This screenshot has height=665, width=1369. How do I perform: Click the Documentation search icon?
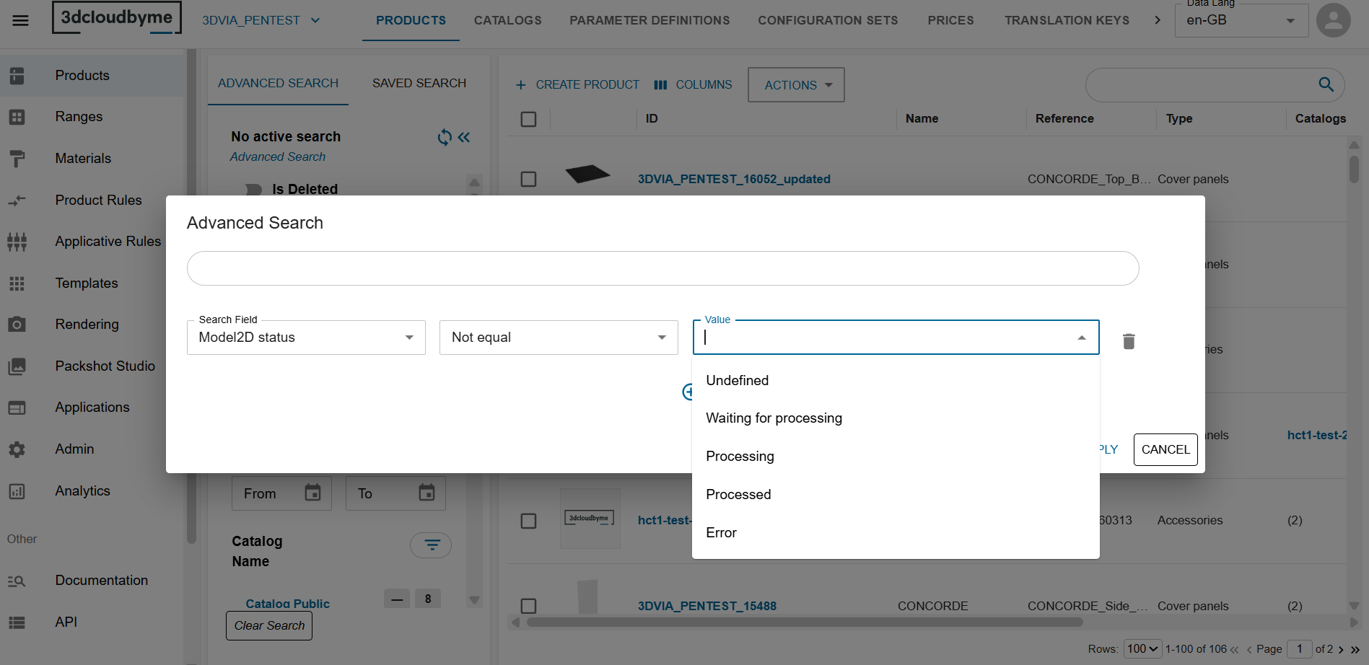pyautogui.click(x=17, y=581)
